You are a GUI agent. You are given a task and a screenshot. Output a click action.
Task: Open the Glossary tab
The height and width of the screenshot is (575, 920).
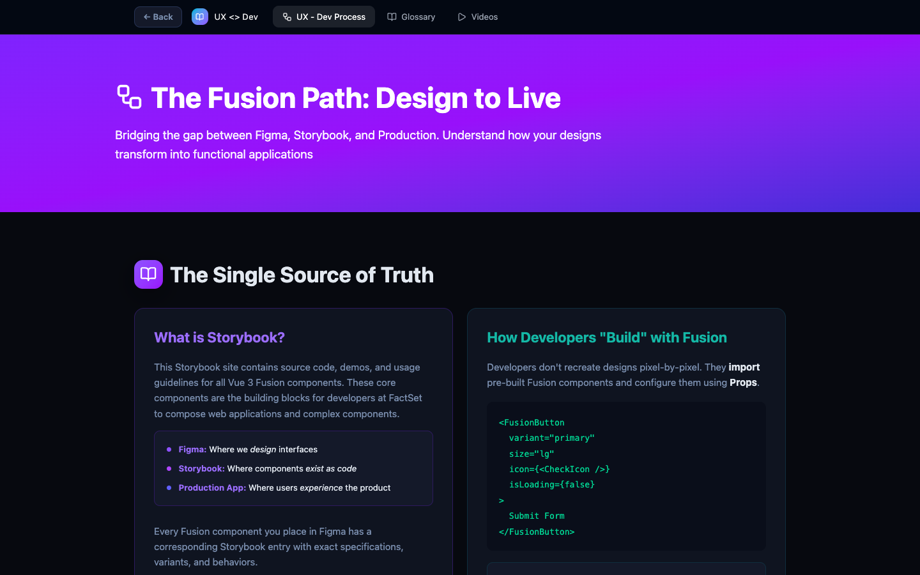411,17
